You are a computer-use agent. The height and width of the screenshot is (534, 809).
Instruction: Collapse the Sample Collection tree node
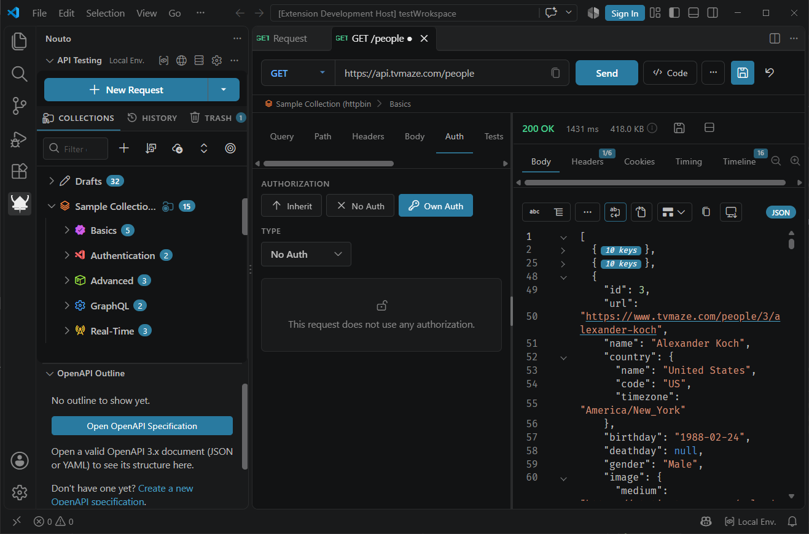[x=52, y=206]
